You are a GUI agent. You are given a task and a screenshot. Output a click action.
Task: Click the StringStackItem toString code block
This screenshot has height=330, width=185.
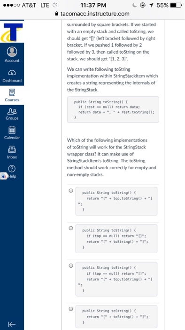click(x=113, y=109)
